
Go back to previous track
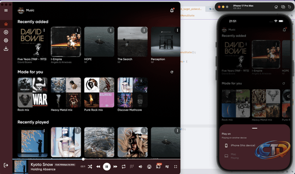[98, 166]
